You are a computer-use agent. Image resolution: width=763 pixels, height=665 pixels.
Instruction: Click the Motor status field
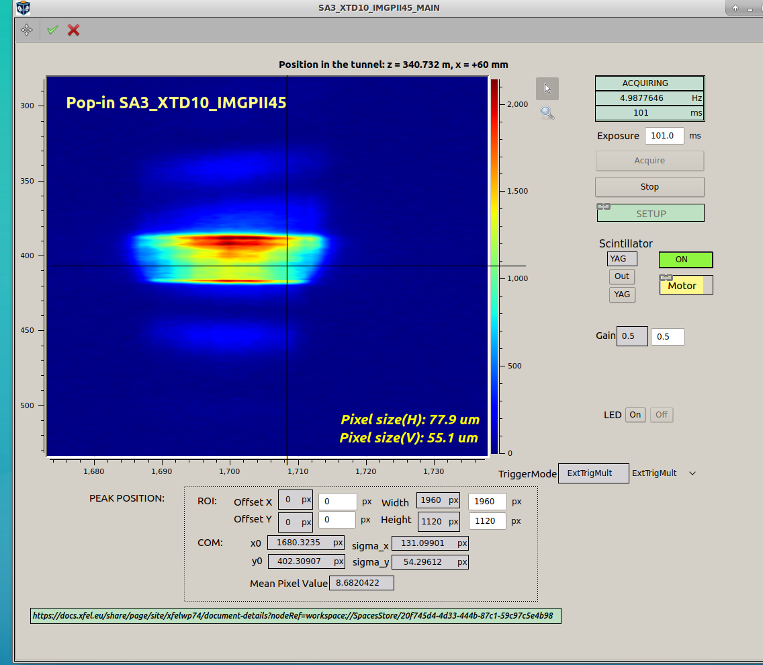pos(686,286)
